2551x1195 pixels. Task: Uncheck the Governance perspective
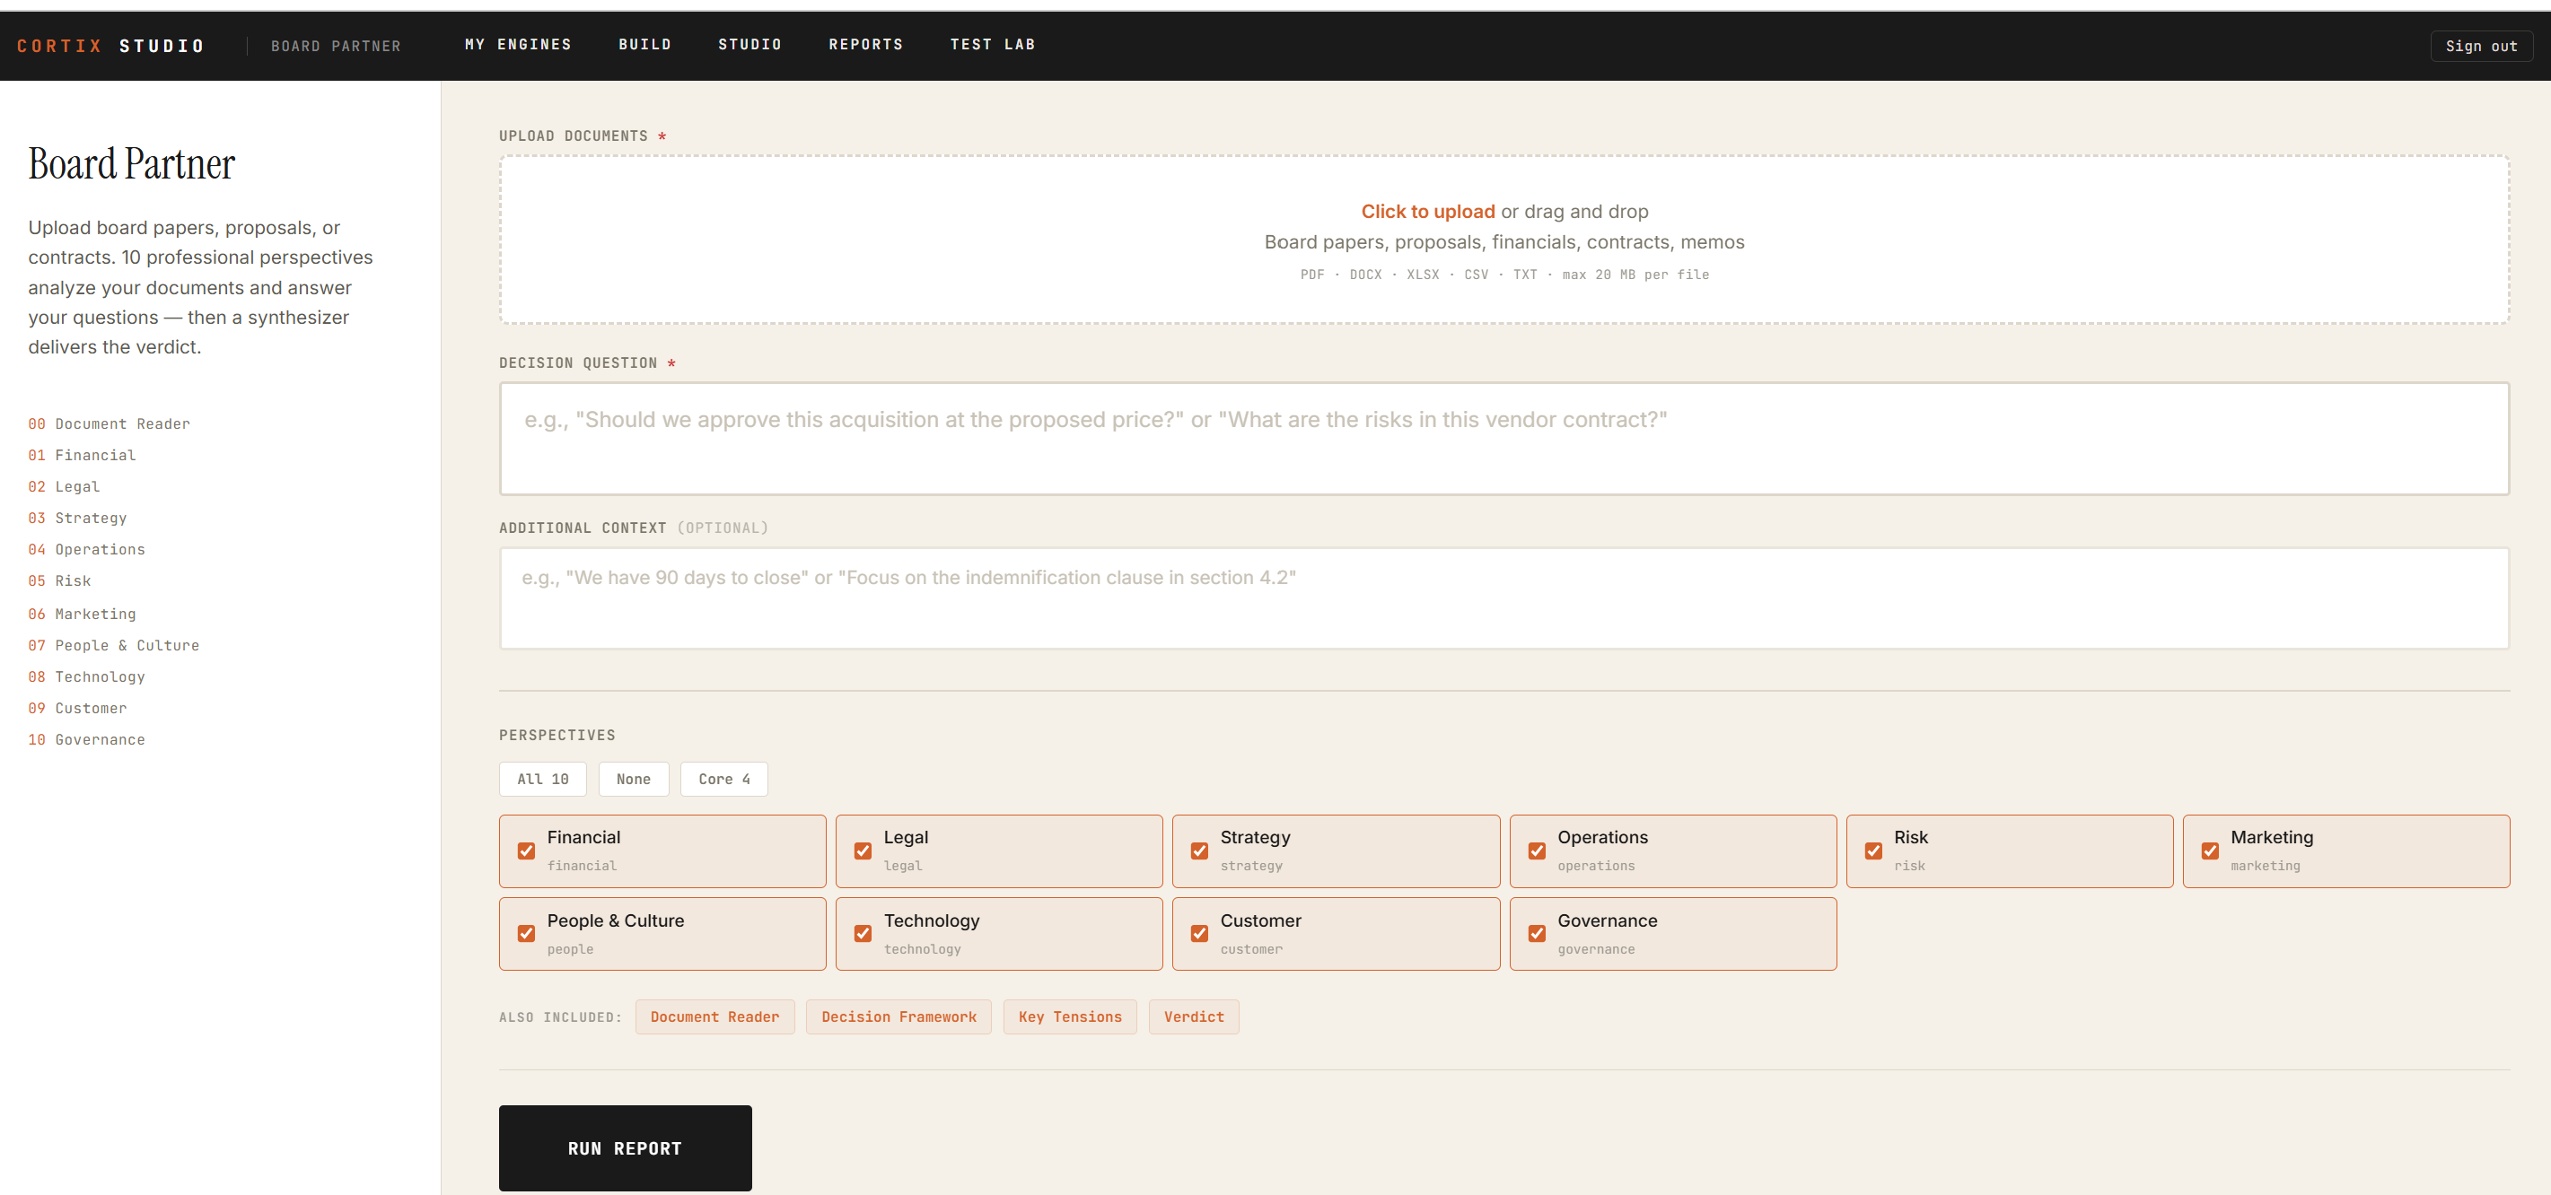click(x=1537, y=933)
